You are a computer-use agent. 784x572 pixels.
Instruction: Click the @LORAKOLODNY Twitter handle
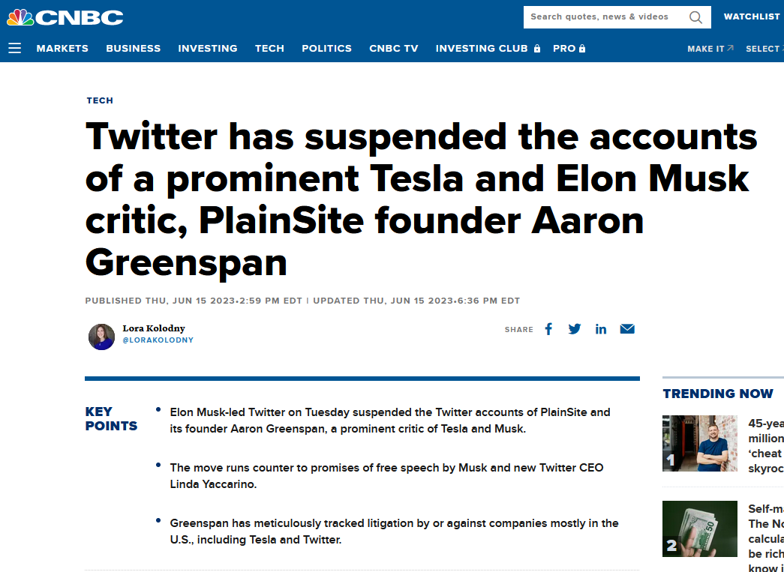click(x=158, y=340)
